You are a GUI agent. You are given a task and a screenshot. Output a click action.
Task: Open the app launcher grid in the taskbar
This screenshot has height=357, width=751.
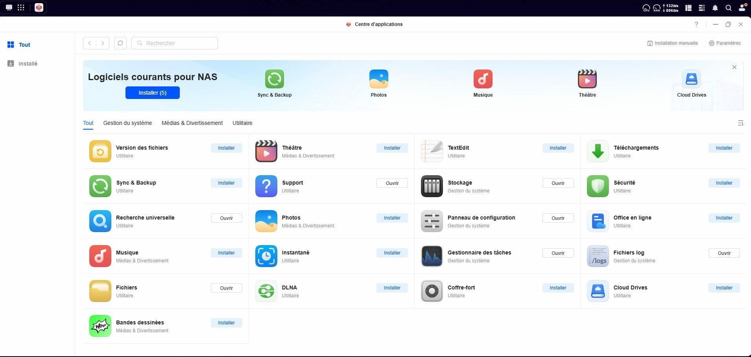click(x=21, y=7)
